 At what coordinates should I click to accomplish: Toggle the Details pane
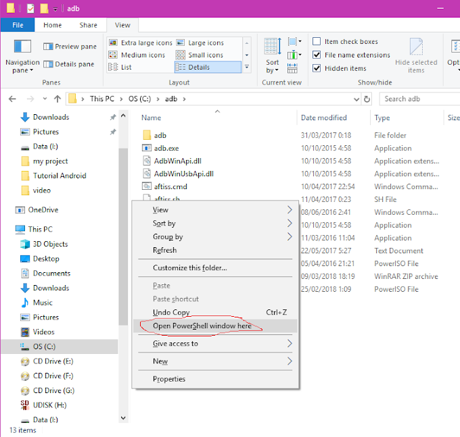click(68, 64)
